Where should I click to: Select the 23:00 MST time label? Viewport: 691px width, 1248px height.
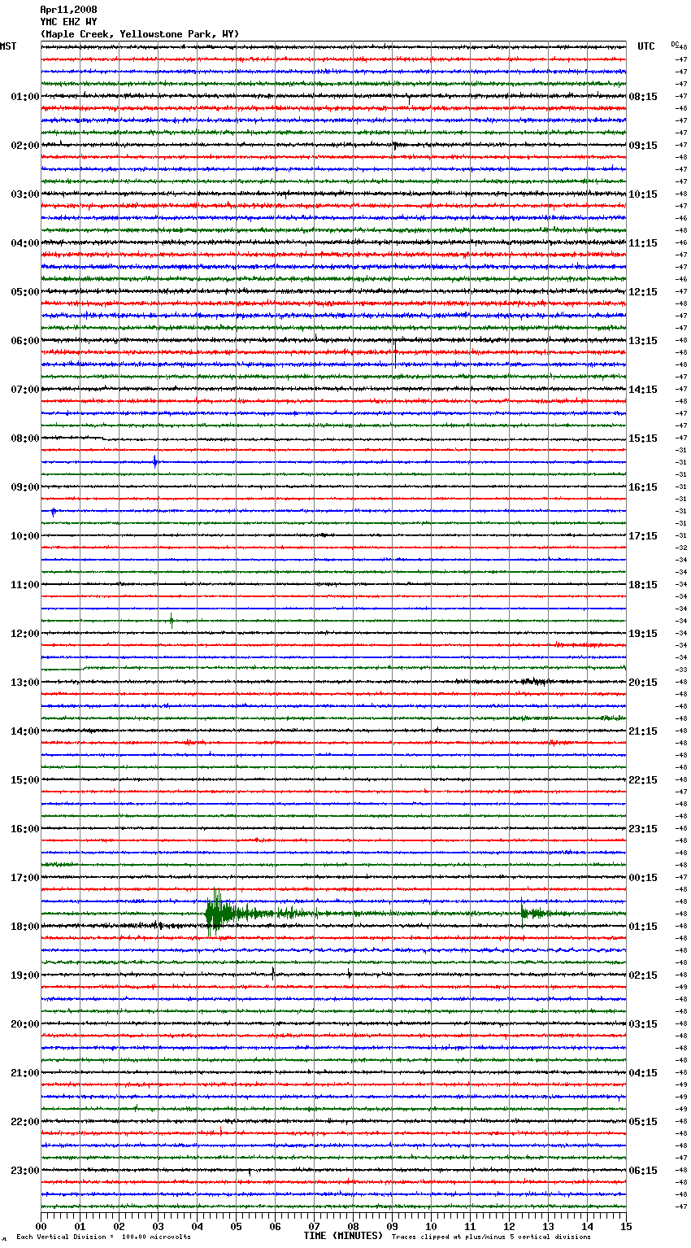tap(25, 1171)
